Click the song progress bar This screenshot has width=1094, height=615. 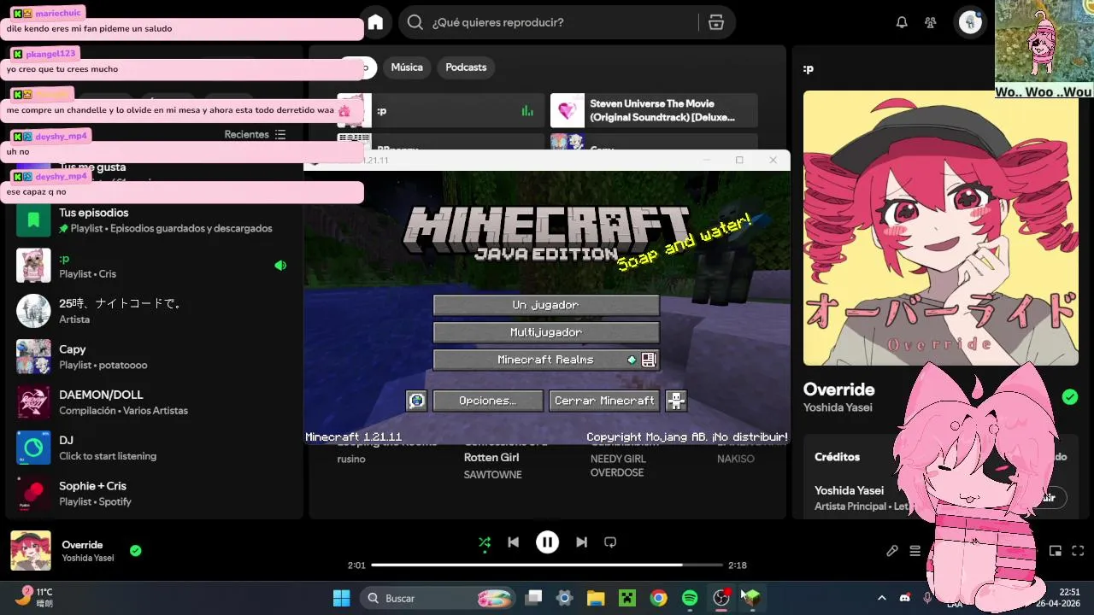[x=547, y=565]
